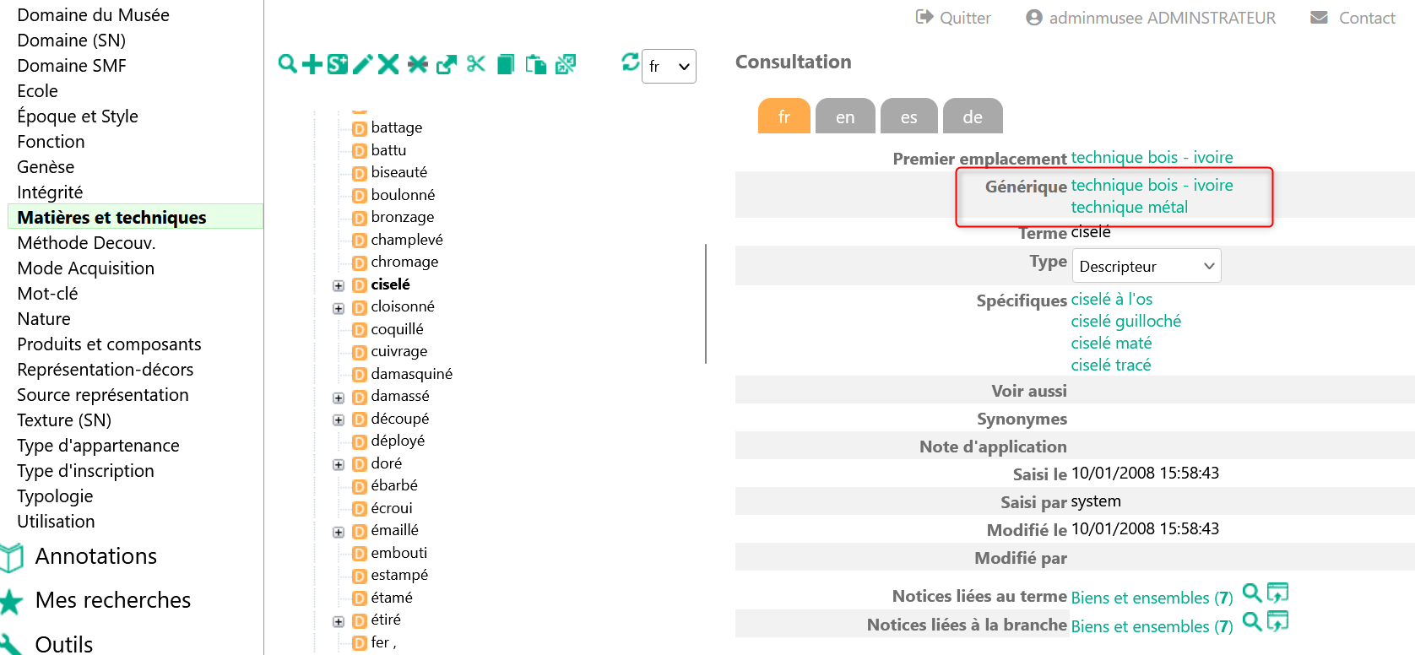The image size is (1415, 655).
Task: Select the coquillé tree term
Action: click(x=398, y=329)
